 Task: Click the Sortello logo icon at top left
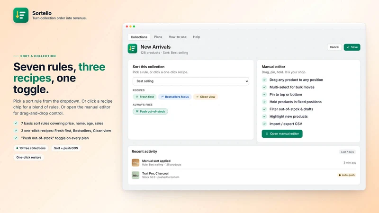[x=21, y=15]
